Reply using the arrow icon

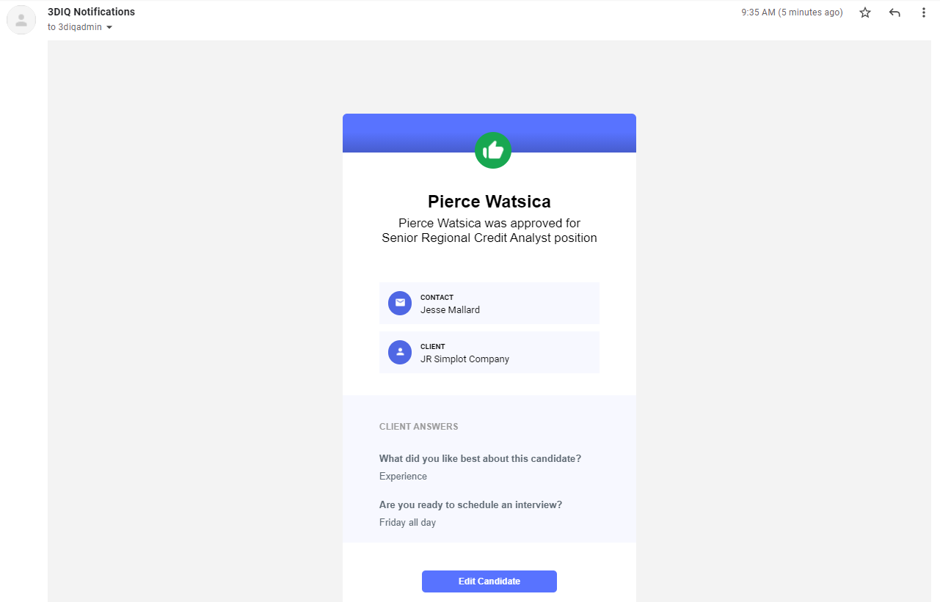pyautogui.click(x=895, y=12)
